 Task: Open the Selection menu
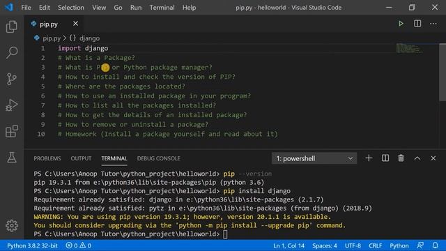click(71, 8)
